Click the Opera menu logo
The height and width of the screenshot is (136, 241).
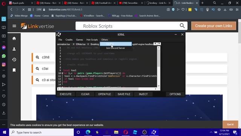pyautogui.click(x=3, y=3)
